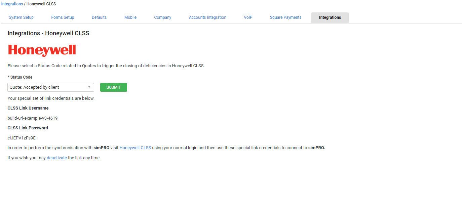Switch to the Accounts Integration tab
The height and width of the screenshot is (211, 462).
(x=207, y=17)
